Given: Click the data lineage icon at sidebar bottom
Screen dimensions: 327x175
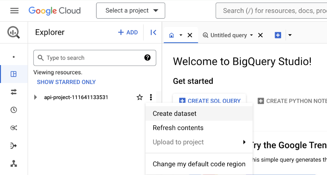Looking at the screenshot, I should (x=14, y=164).
